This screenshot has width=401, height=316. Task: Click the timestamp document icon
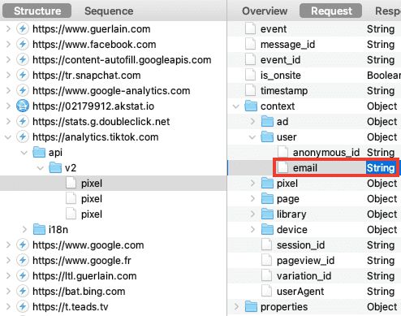pos(251,90)
